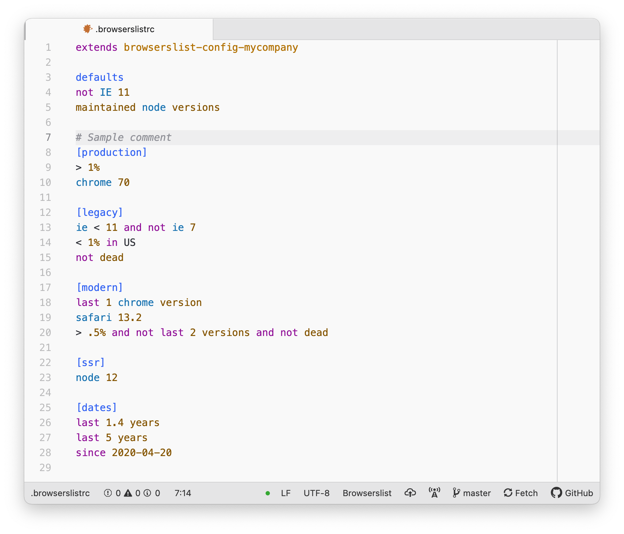624x534 pixels.
Task: Open Browserslist grammar selector
Action: [x=367, y=493]
